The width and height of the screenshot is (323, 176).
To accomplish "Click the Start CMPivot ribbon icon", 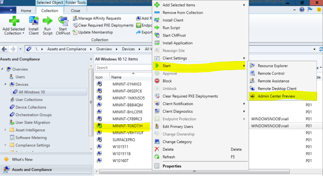I will click(63, 21).
